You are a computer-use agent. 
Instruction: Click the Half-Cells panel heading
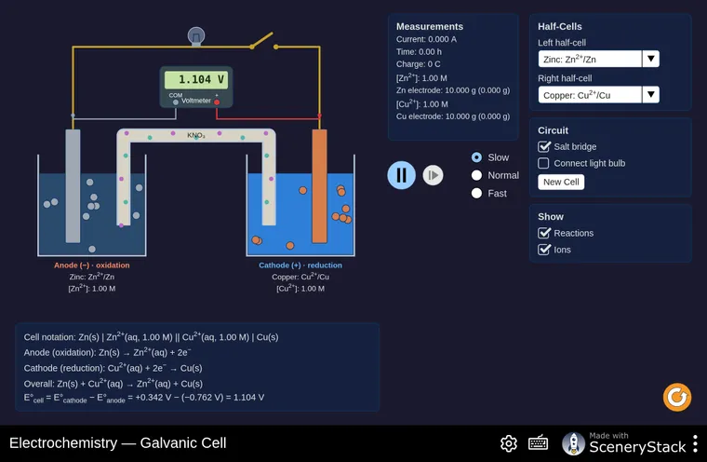[x=560, y=27]
